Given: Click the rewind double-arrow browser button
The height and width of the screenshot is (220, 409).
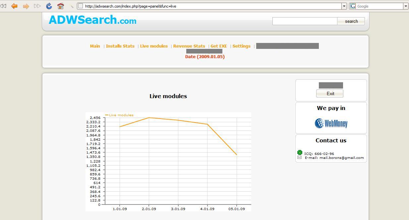Looking at the screenshot, I should click(x=3, y=6).
